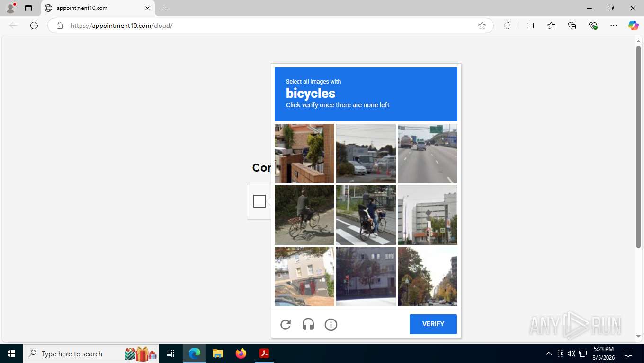This screenshot has width=644, height=363.
Task: Switch to the appointment10.com tab
Action: click(x=98, y=8)
